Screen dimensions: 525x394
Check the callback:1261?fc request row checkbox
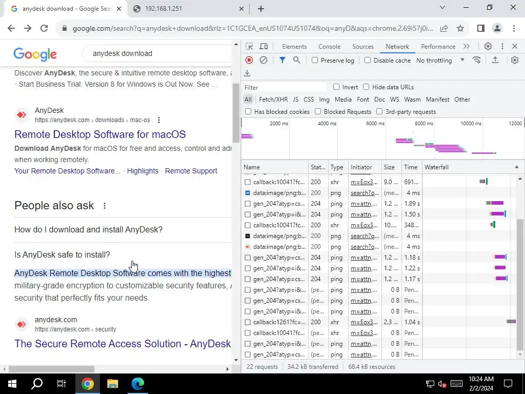click(x=248, y=322)
